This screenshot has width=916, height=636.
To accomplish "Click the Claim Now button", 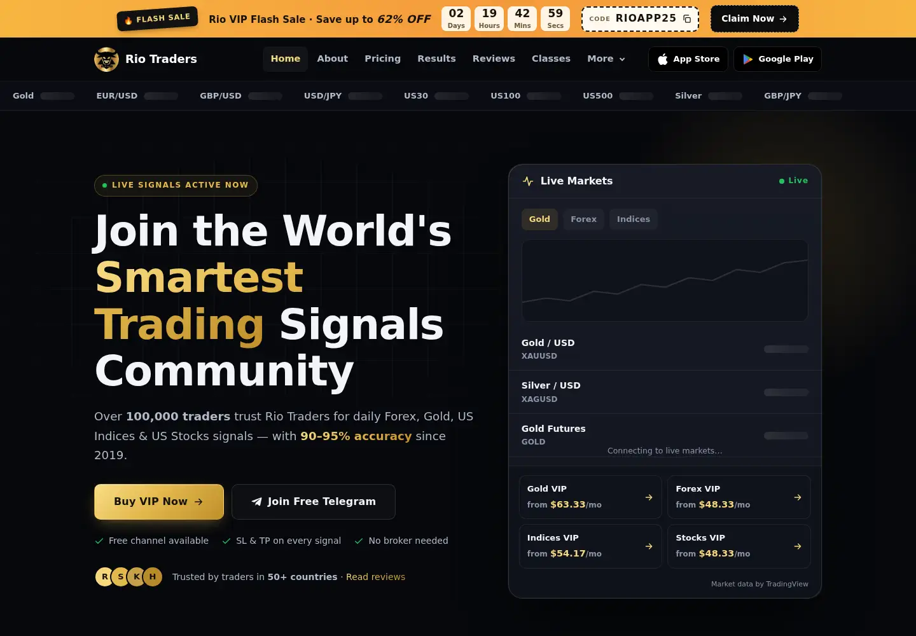I will click(754, 19).
